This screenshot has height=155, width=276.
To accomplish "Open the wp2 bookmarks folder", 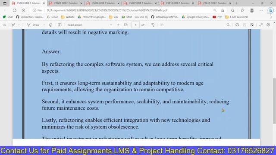I will (114, 17).
